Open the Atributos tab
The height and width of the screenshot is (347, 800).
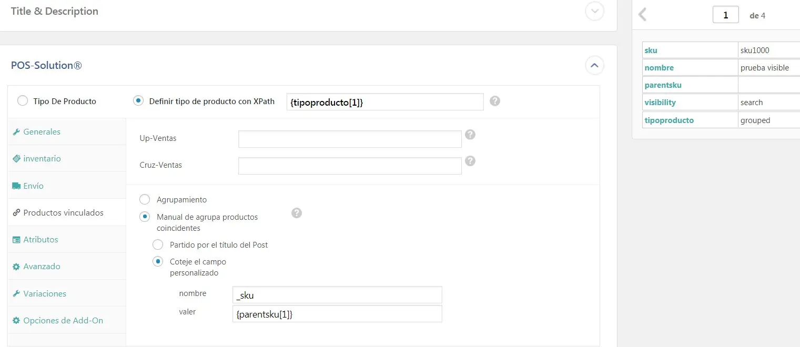pyautogui.click(x=40, y=240)
